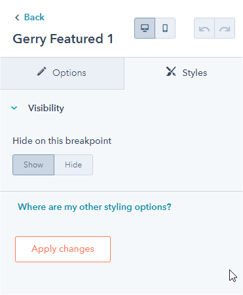
Task: Select Hide for this breakpoint
Action: 73,165
